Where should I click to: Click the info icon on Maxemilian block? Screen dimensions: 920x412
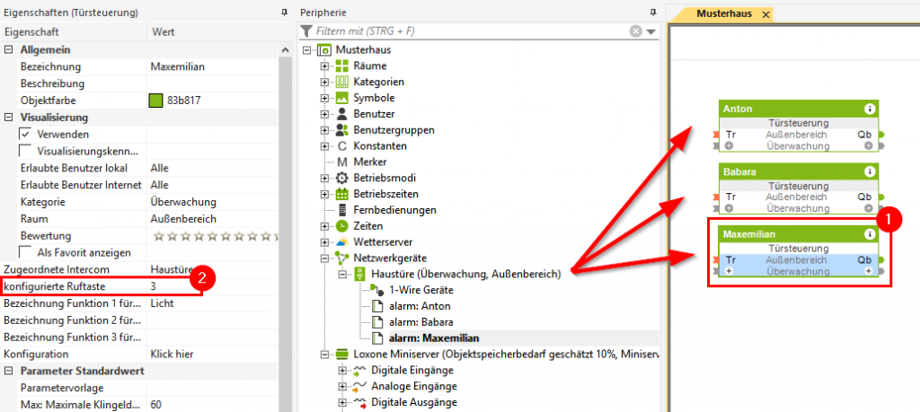click(x=869, y=234)
